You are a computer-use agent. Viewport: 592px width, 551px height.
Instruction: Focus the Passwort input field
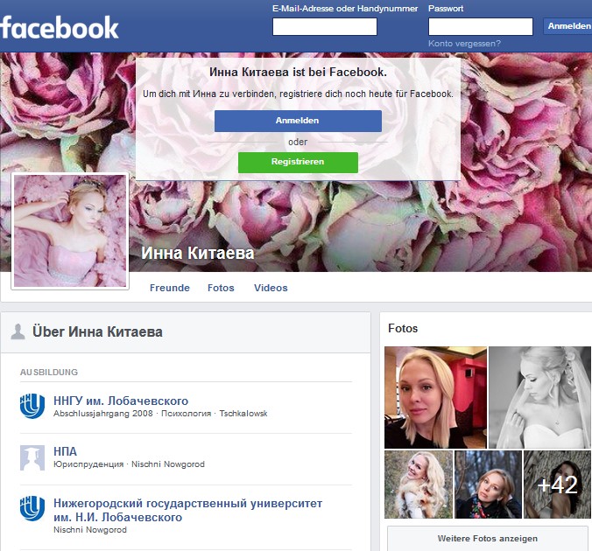tap(481, 27)
